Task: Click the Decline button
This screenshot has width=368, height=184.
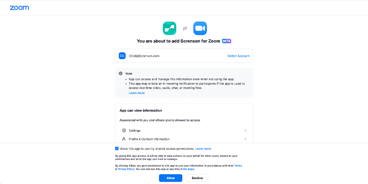Action: click(197, 178)
